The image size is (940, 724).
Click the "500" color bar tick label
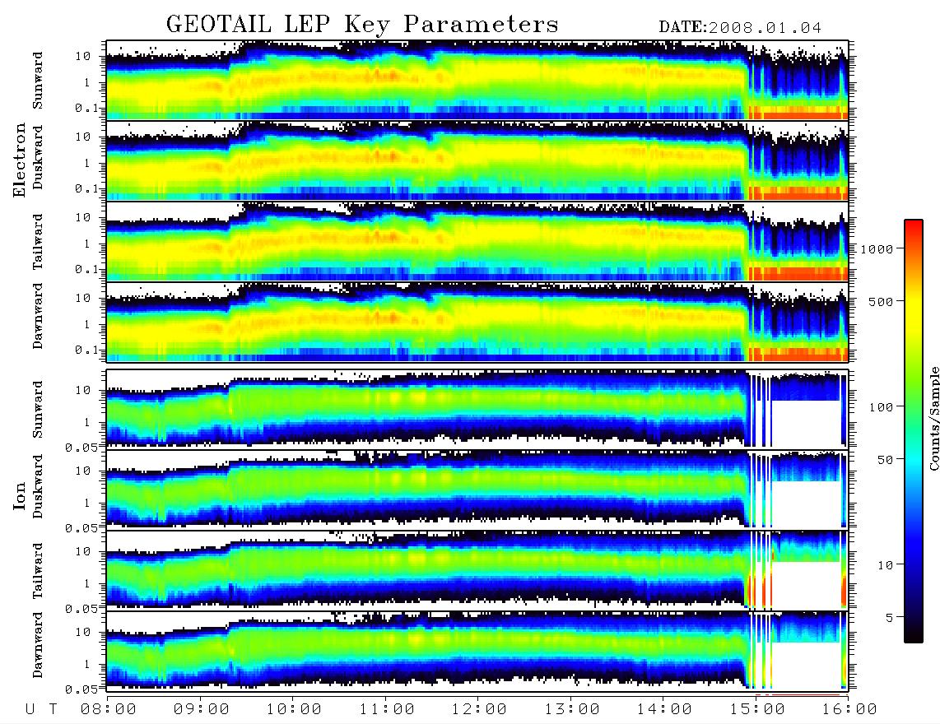click(x=881, y=301)
